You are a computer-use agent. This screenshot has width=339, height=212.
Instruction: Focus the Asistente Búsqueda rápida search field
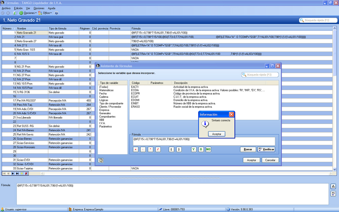tap(260, 75)
